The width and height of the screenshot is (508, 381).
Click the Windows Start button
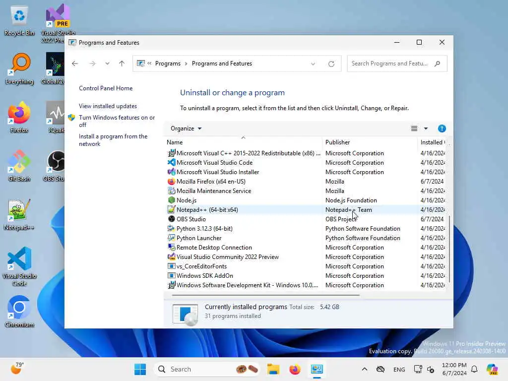pyautogui.click(x=140, y=369)
